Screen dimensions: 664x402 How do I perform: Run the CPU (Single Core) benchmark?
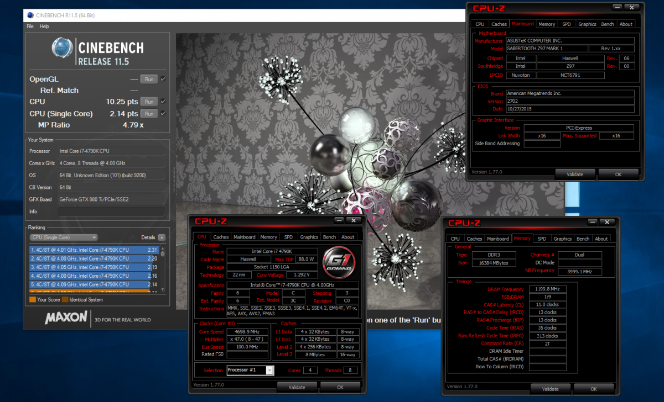point(149,114)
